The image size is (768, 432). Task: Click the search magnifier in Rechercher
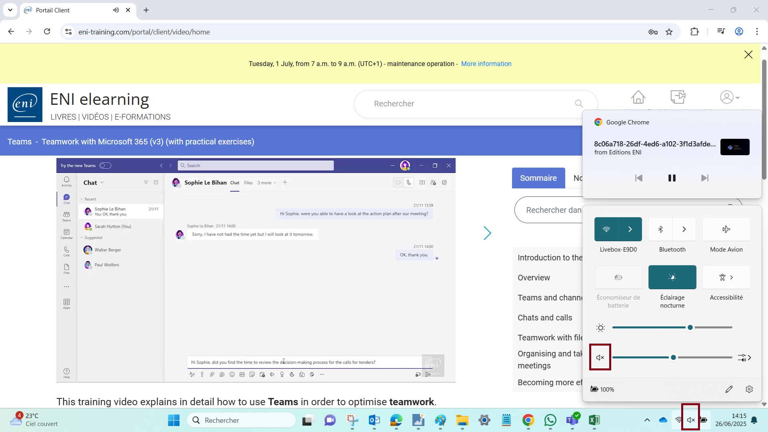pyautogui.click(x=578, y=104)
